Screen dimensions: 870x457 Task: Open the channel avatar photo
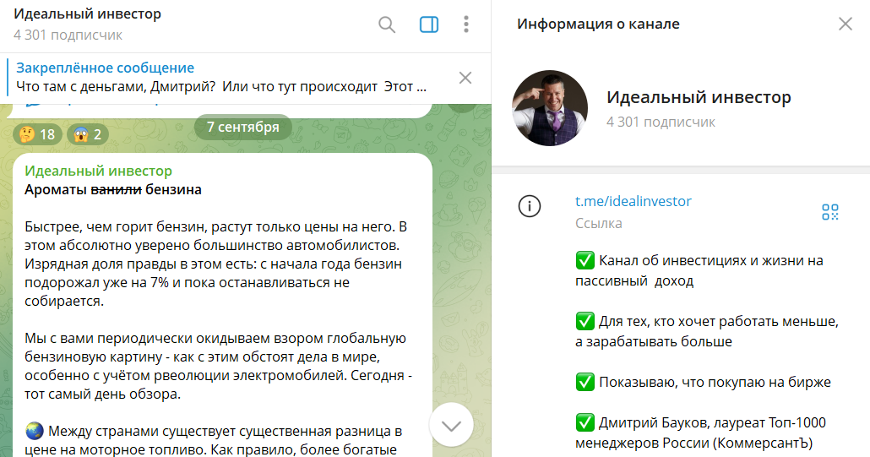(550, 108)
